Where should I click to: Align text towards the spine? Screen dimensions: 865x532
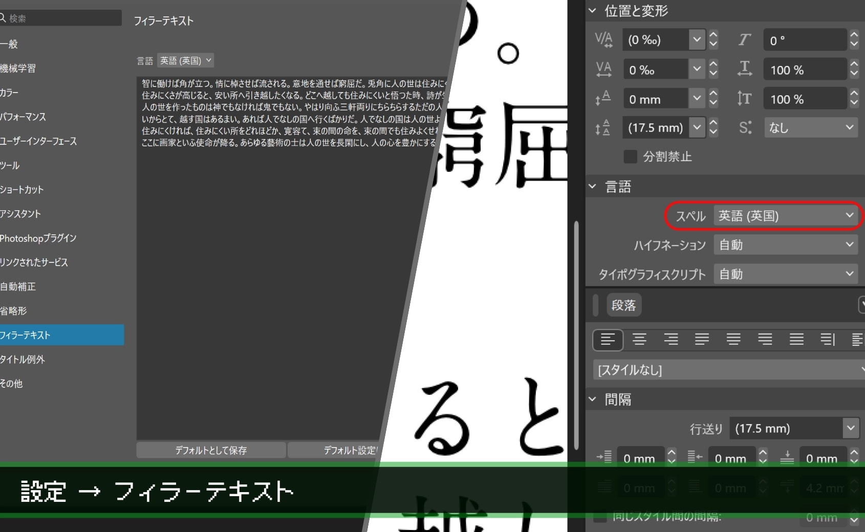[828, 340]
